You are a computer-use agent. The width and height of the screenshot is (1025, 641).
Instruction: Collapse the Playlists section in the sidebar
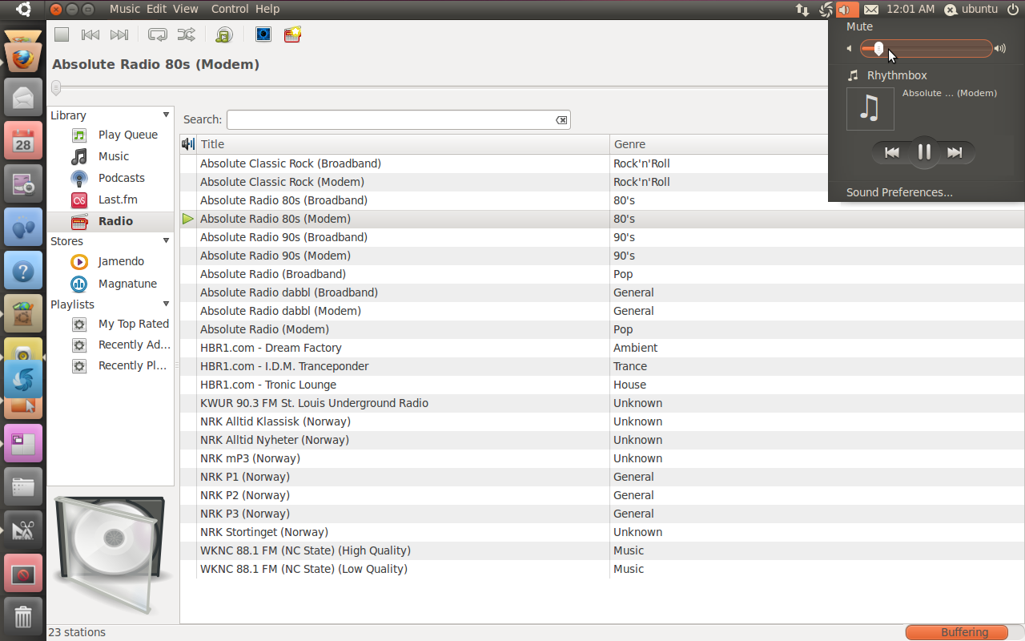pos(166,304)
